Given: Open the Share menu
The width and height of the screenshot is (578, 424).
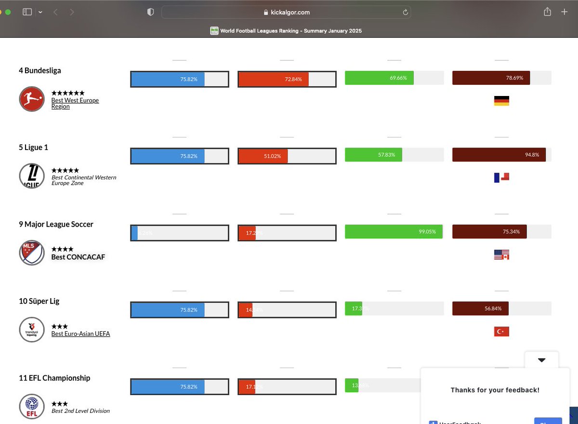Looking at the screenshot, I should (x=547, y=12).
